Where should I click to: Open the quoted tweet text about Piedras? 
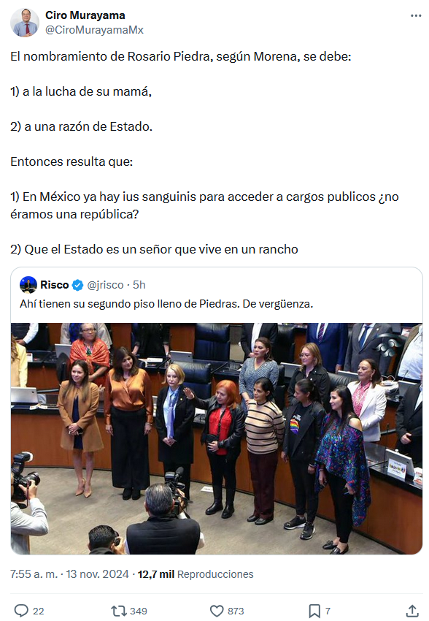click(166, 304)
